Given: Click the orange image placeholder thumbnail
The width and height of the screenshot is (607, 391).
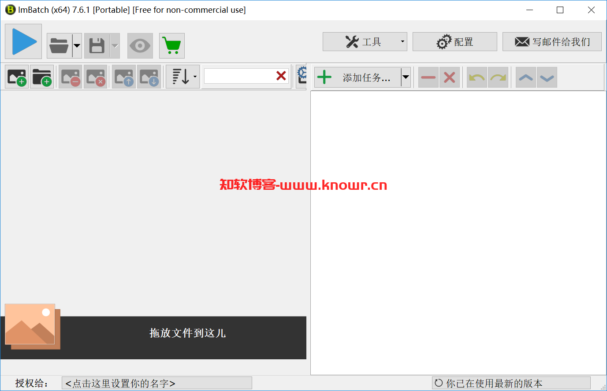Looking at the screenshot, I should [x=33, y=326].
